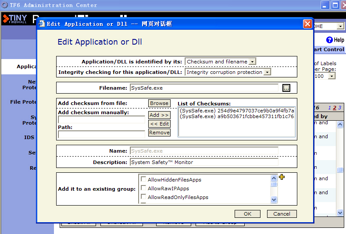This screenshot has height=234, width=346.
Task: Open the top-right dropdown behind the dialog
Action: [x=340, y=26]
